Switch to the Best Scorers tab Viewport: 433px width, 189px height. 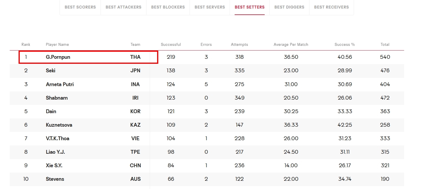click(80, 7)
